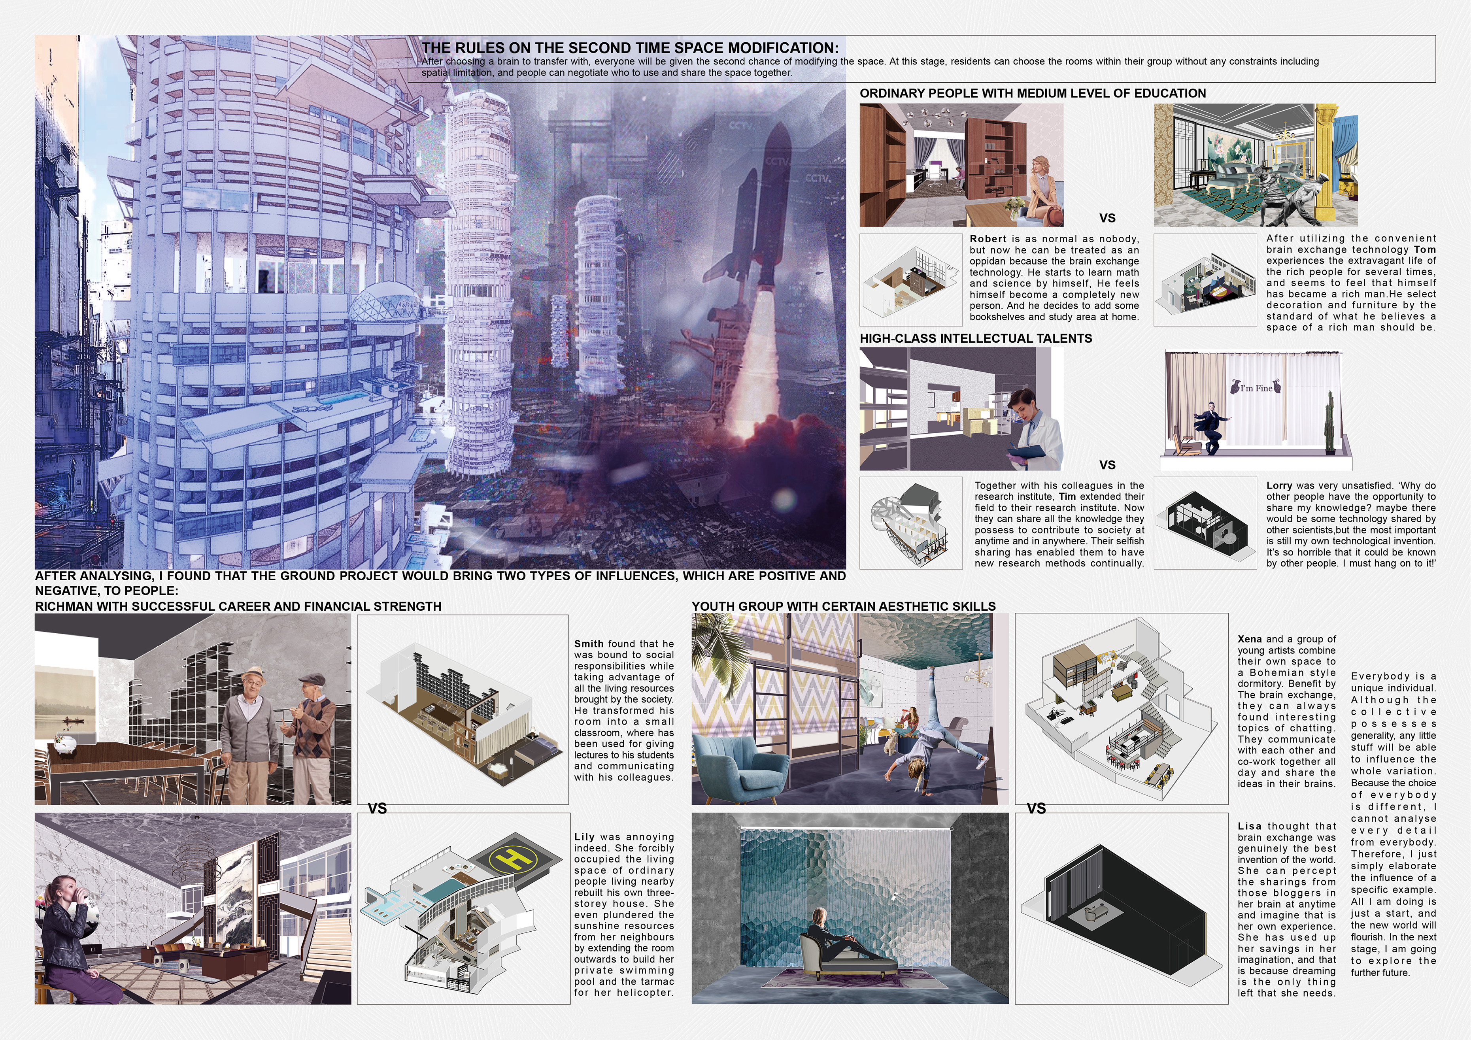Click Tom's axonometric room diagram
The height and width of the screenshot is (1040, 1471).
tap(1205, 280)
